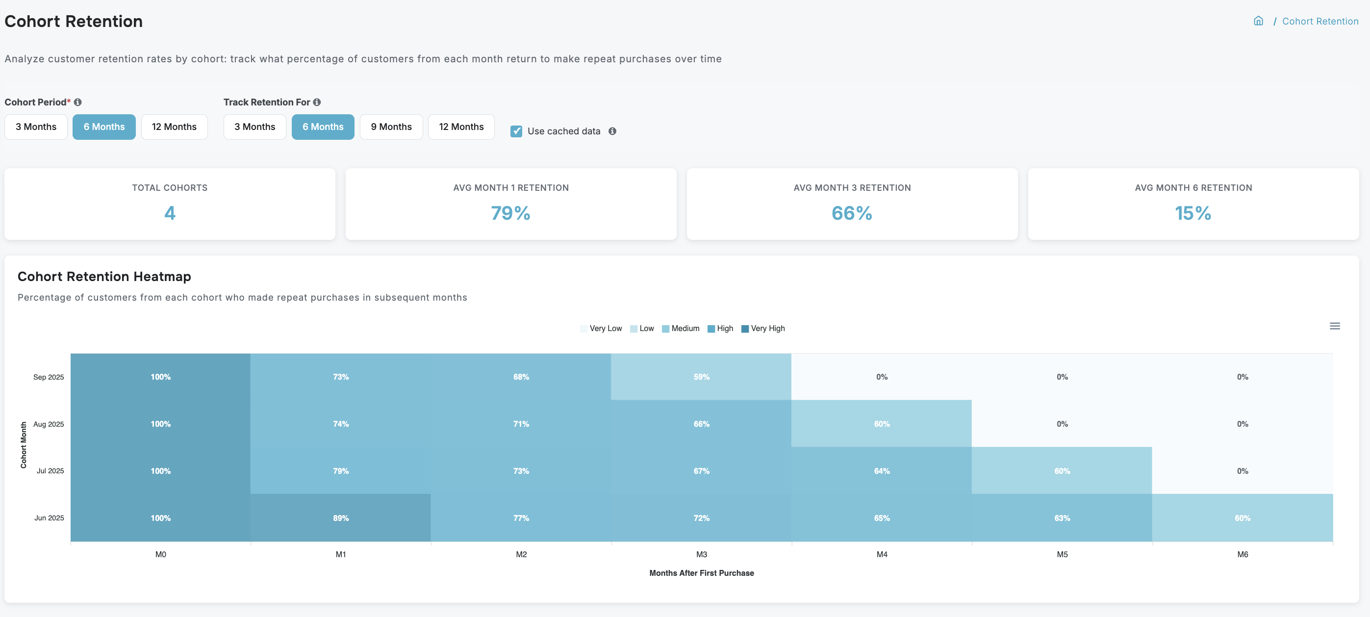The width and height of the screenshot is (1370, 617).
Task: Open the Cohort Period info tooltip icon
Action: (79, 102)
